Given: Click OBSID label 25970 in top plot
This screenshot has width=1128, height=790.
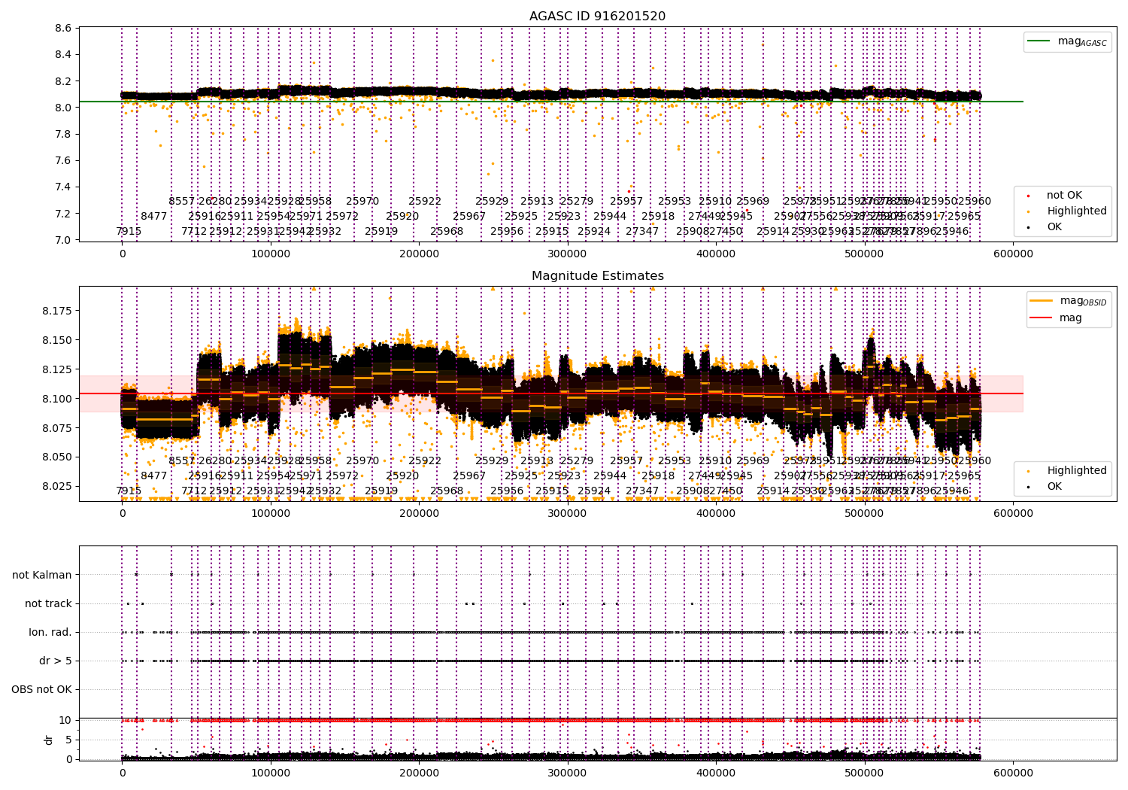Looking at the screenshot, I should 362,201.
